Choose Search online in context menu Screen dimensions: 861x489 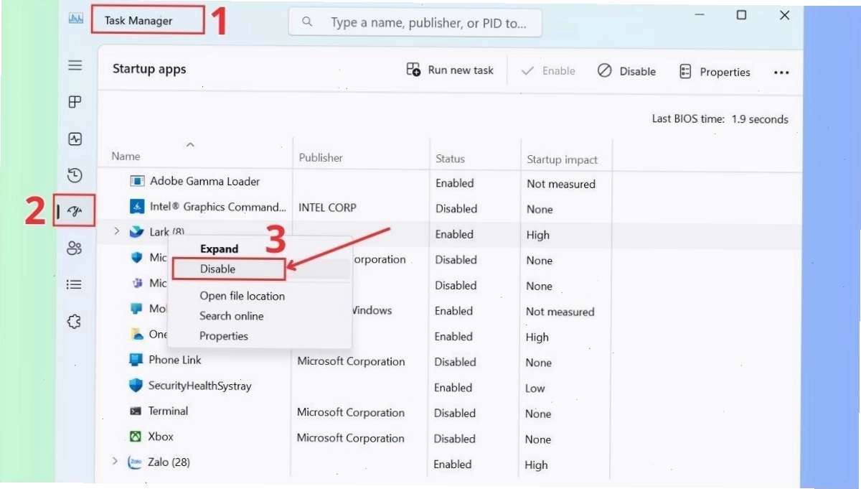(x=231, y=316)
